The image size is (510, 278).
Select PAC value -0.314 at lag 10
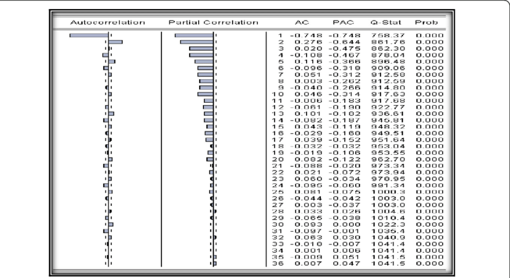(344, 94)
